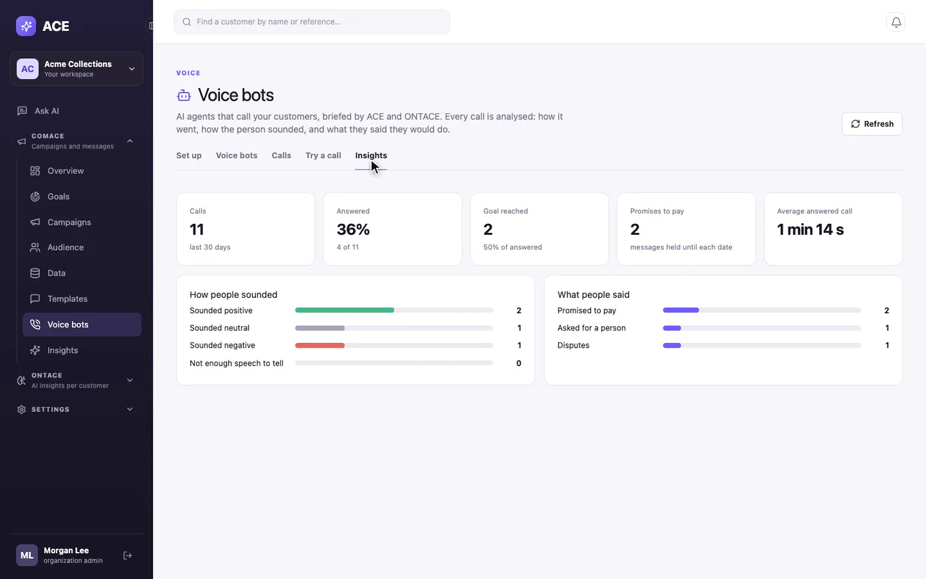Image resolution: width=926 pixels, height=579 pixels.
Task: Click the Sounded negative red bar
Action: (320, 345)
